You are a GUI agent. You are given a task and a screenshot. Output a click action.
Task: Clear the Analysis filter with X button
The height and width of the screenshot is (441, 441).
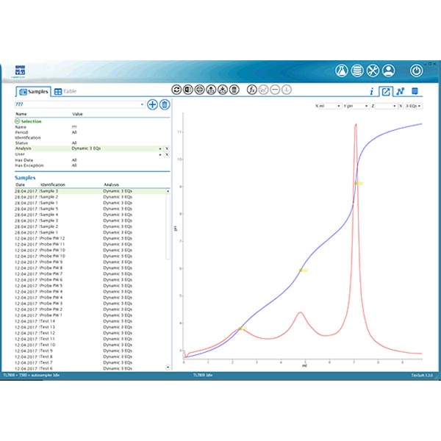click(x=167, y=148)
